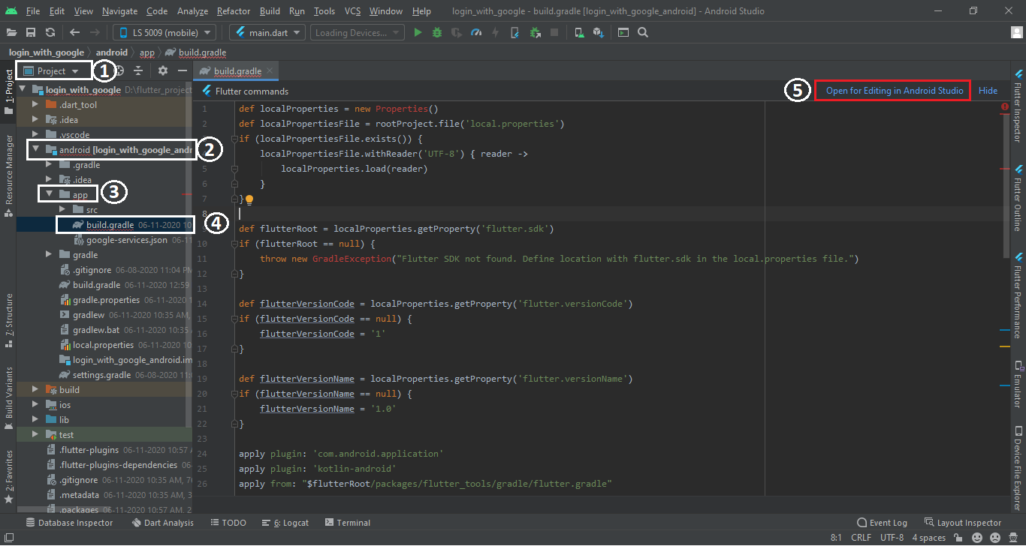Open the File menu
The height and width of the screenshot is (546, 1026).
33,11
